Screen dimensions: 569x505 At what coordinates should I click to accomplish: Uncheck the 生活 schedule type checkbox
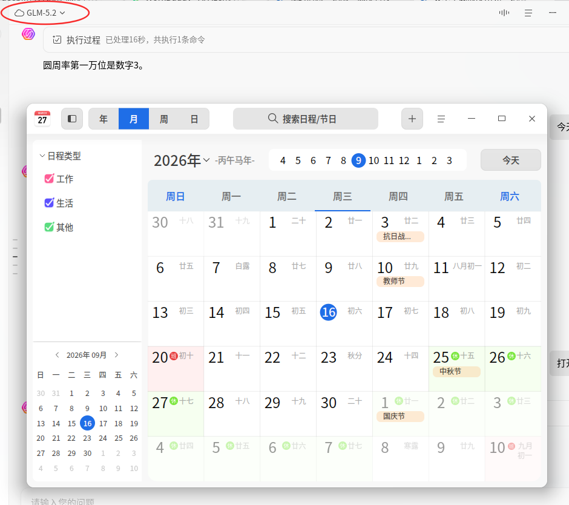click(49, 203)
